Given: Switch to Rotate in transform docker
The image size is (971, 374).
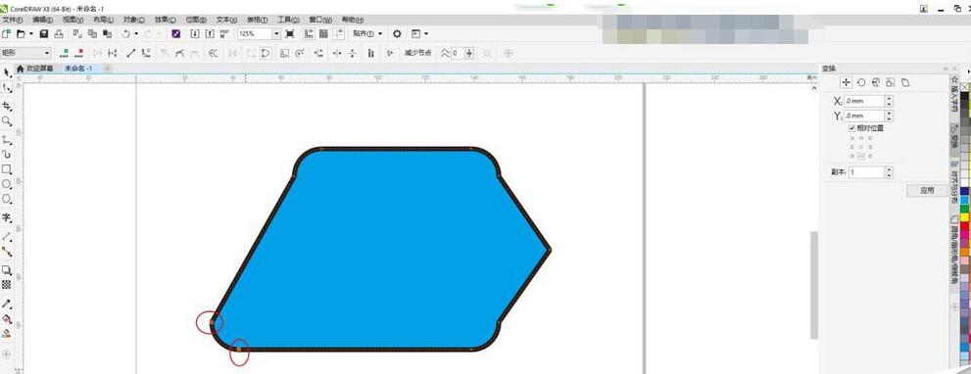Looking at the screenshot, I should coord(861,82).
